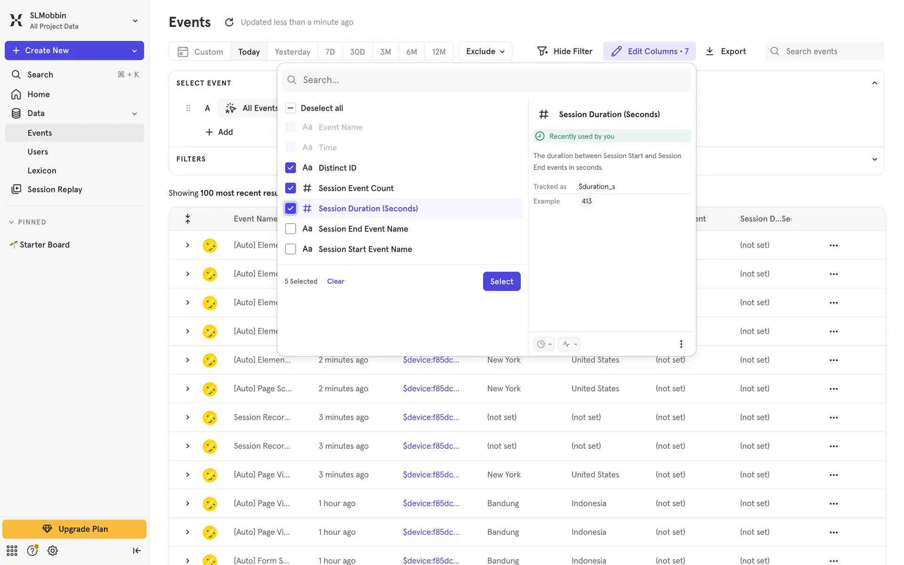Viewport: 904px width, 565px height.
Task: Click the help question mark icon
Action: click(32, 550)
